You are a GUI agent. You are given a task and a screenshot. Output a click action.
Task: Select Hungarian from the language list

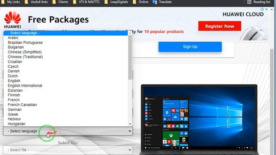coord(66,124)
